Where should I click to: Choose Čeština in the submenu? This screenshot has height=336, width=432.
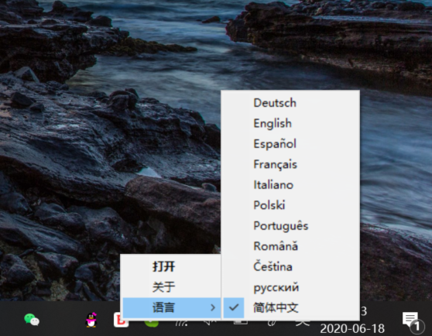click(x=290, y=266)
